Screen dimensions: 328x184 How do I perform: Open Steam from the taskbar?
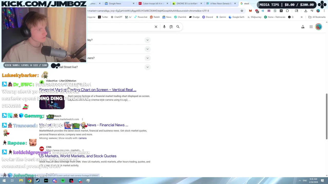coord(38,181)
